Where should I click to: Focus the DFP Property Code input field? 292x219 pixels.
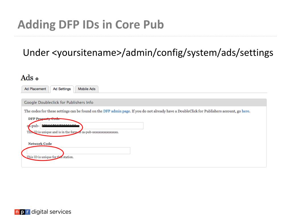92,126
